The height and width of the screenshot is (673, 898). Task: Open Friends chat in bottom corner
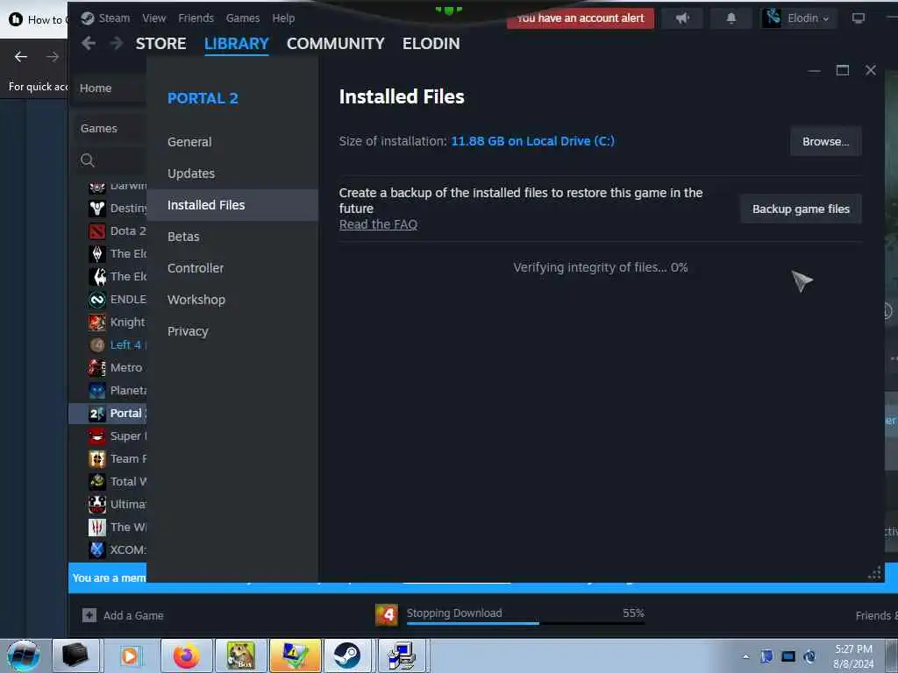(876, 615)
